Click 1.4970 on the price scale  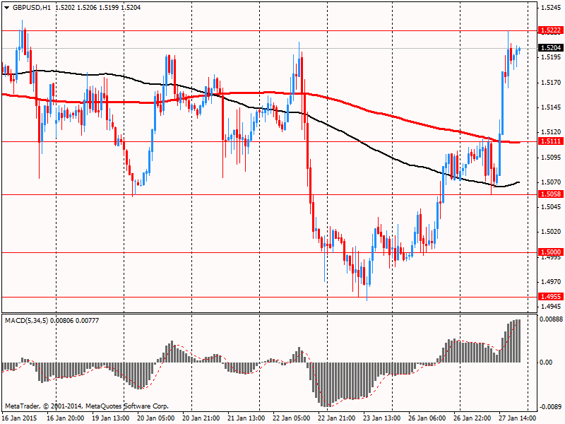[551, 281]
